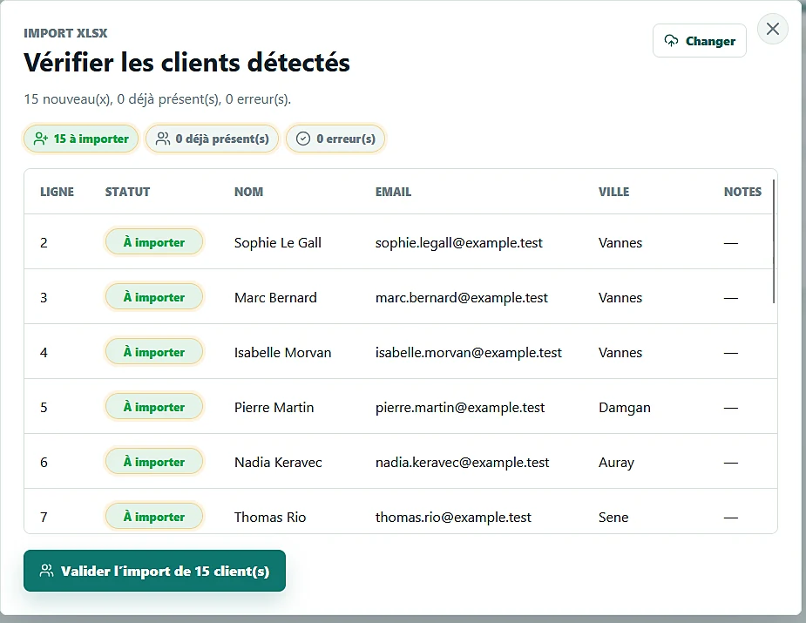Click email pierre.martin@example.test
This screenshot has width=806, height=623.
pos(460,408)
